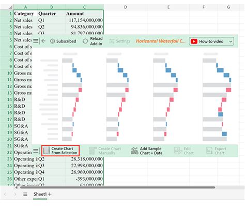This screenshot has width=245, height=206.
Task: Open bottom toolbar hamburger menu
Action: pos(36,151)
